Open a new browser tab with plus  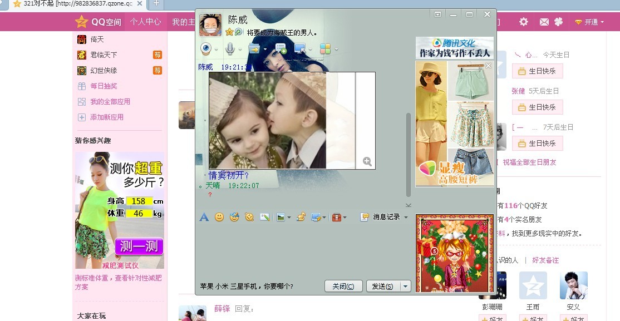156,3
